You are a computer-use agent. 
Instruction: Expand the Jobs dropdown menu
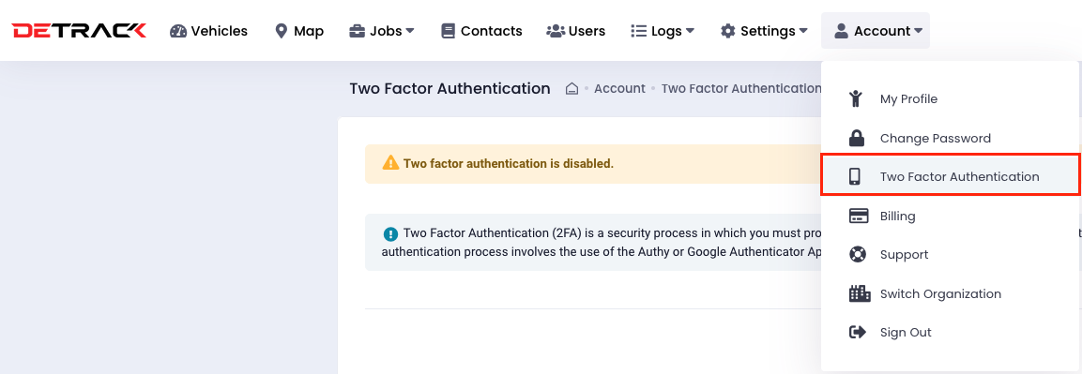tap(382, 31)
